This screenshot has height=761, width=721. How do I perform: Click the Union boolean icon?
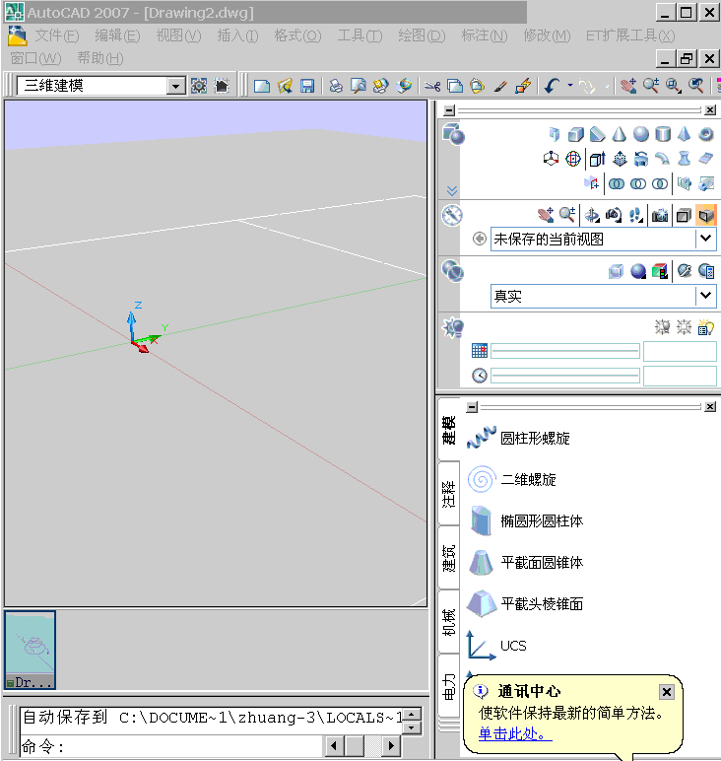(616, 183)
